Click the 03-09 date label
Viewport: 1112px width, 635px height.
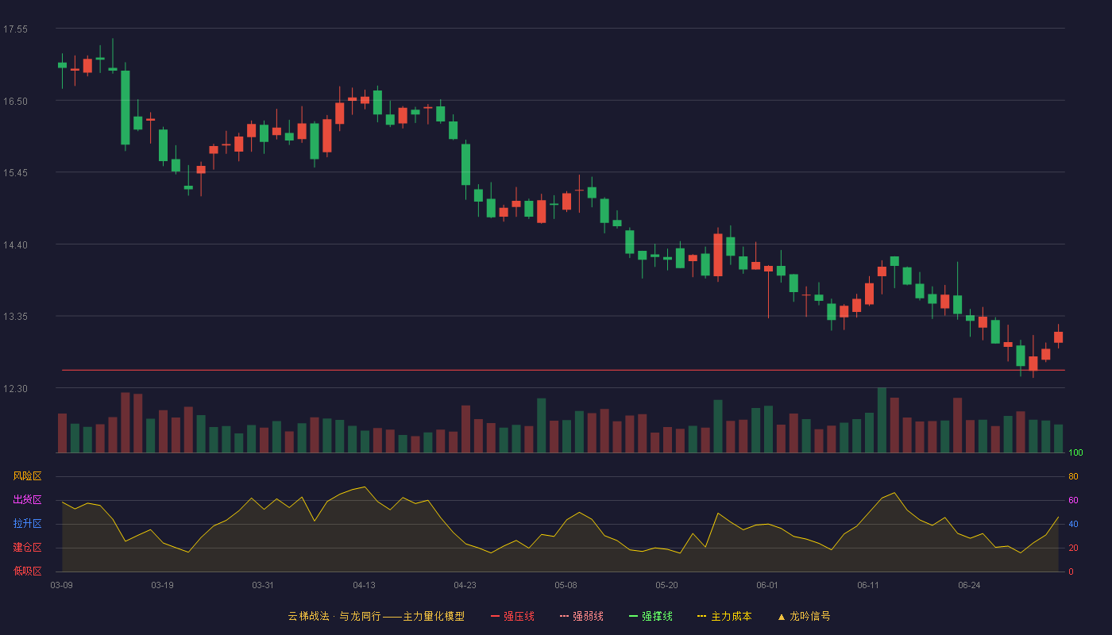(62, 585)
